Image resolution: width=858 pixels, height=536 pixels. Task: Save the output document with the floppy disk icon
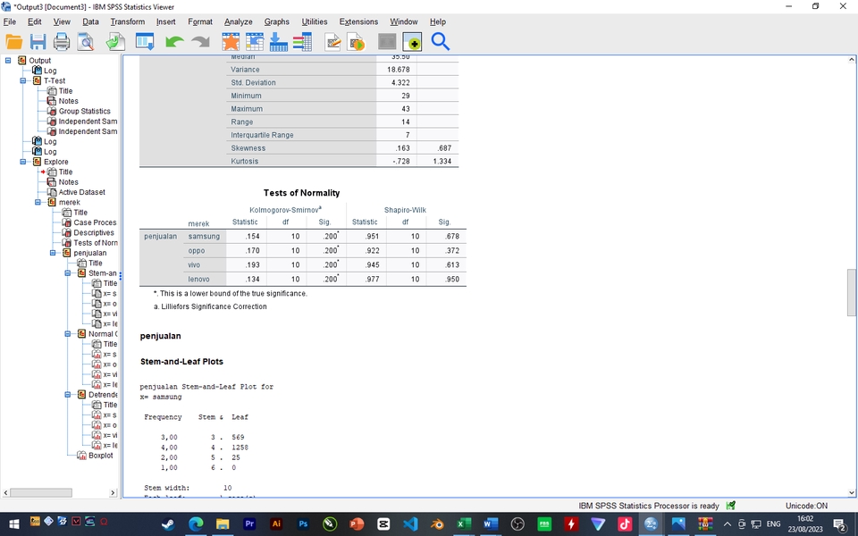[x=38, y=42]
